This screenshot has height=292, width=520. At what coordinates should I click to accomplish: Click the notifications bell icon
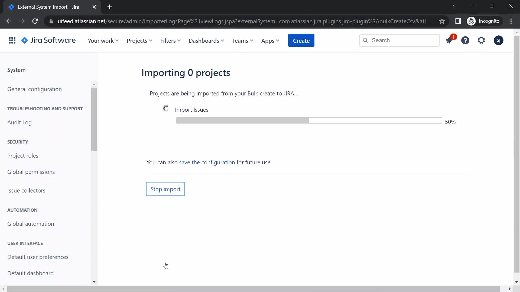tap(449, 40)
